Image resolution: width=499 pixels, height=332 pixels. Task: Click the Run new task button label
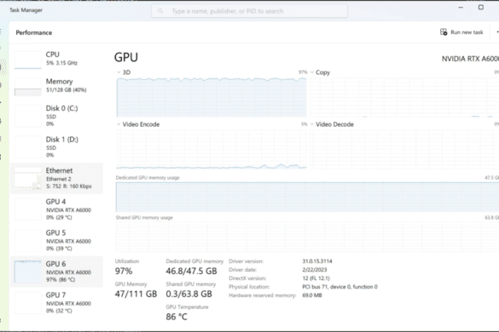[x=467, y=32]
